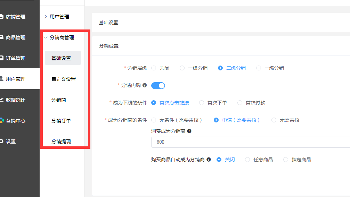350x197 pixels.
Task: Click the 成为下线的条件 label
Action: pyautogui.click(x=130, y=103)
